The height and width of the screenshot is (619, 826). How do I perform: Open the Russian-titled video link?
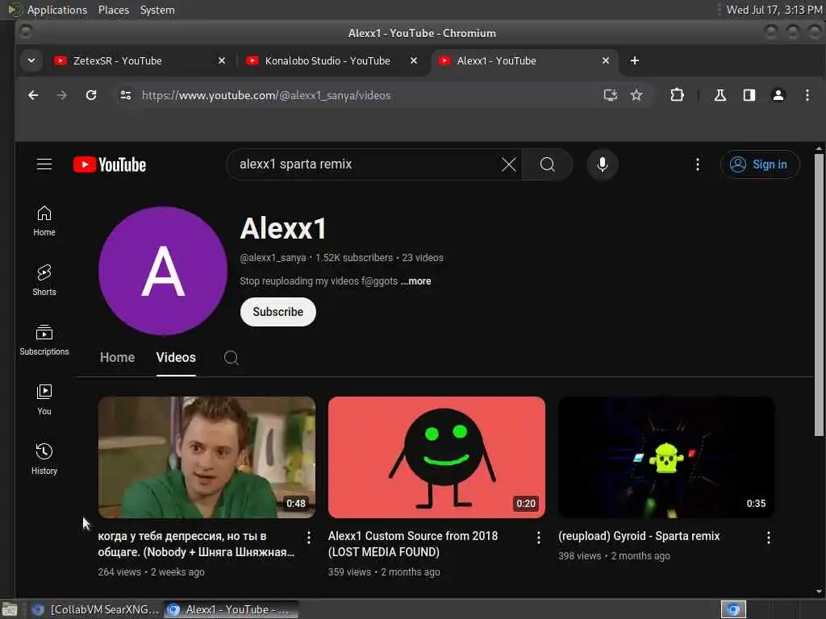coord(196,544)
